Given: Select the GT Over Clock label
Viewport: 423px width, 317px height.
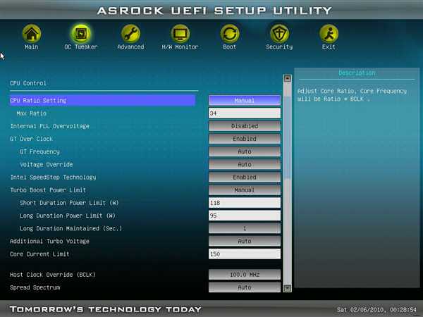Looking at the screenshot, I should click(31, 139).
